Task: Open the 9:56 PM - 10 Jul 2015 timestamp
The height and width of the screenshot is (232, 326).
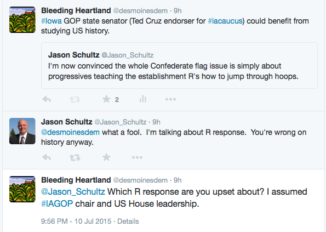Action: [x=76, y=221]
